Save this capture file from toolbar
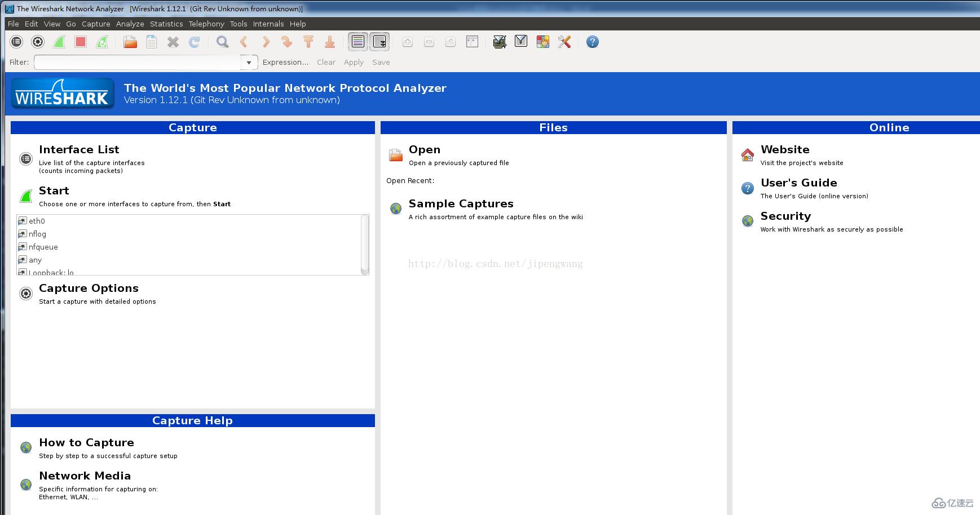 coord(152,42)
